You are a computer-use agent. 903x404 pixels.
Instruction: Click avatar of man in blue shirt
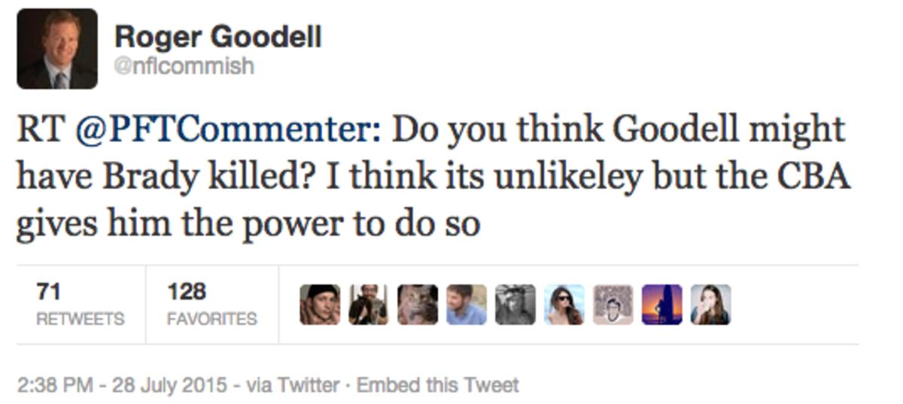pyautogui.click(x=466, y=305)
